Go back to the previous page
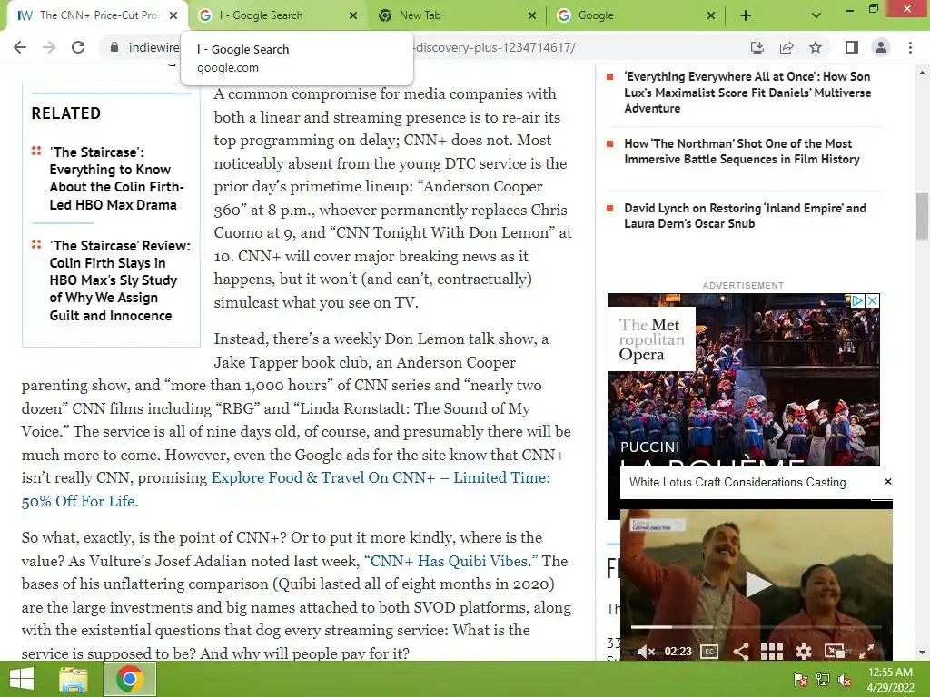This screenshot has height=697, width=930. 20,47
